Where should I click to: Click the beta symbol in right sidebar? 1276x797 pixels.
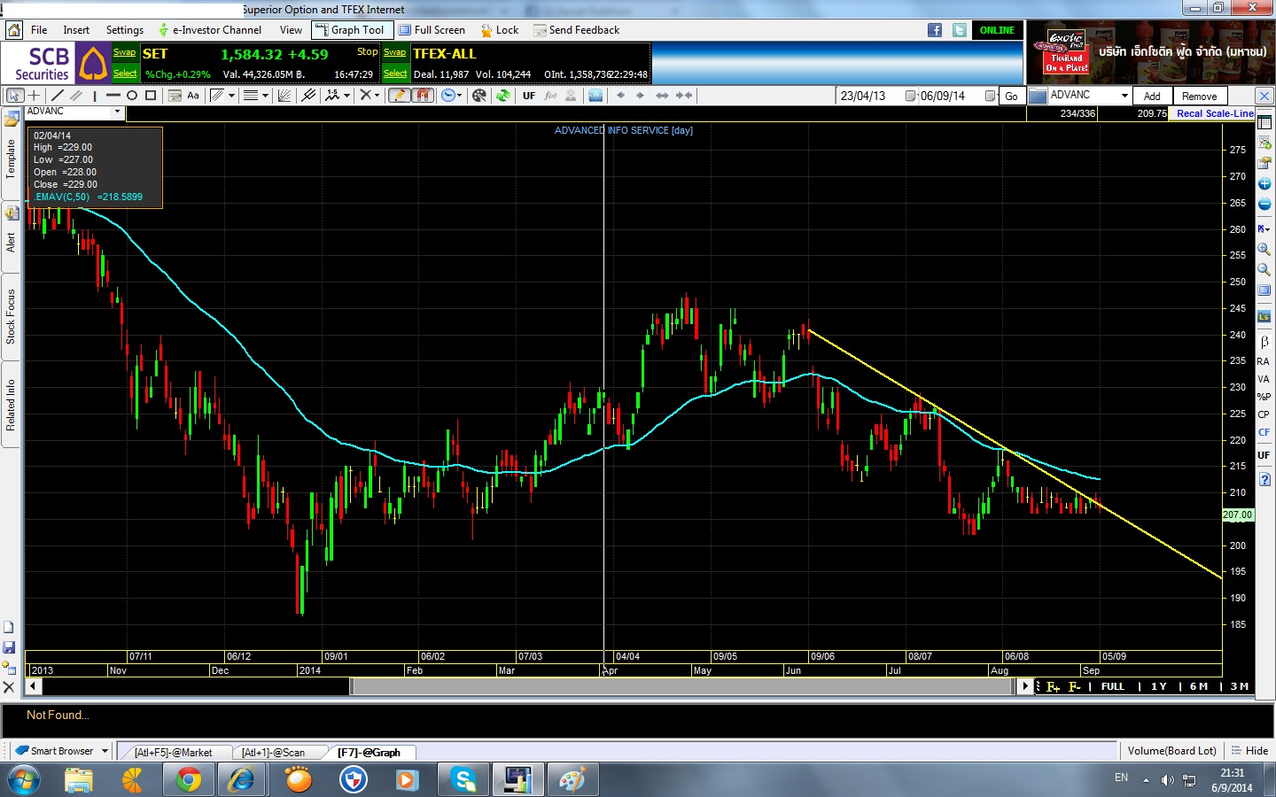tap(1264, 342)
